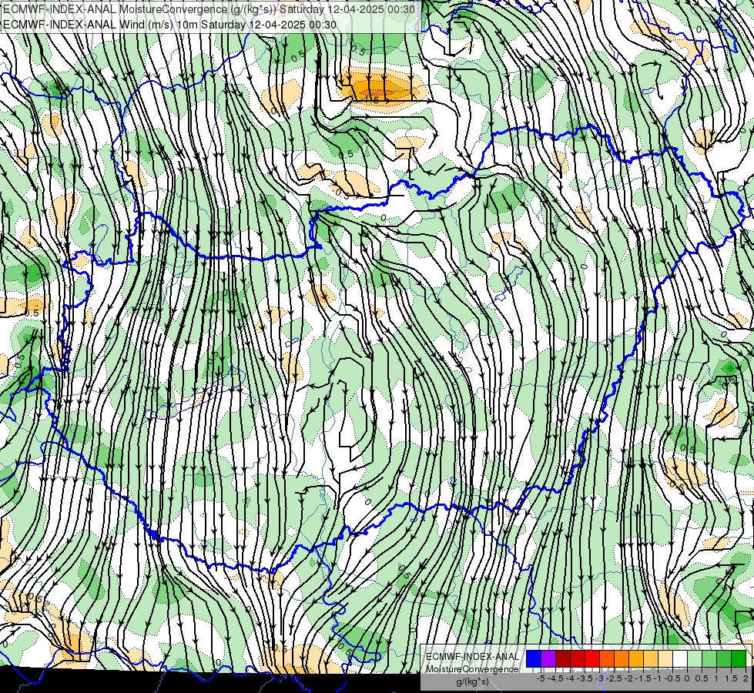
Task: Click the legend label ECMWF-INDEX-ANAL
Action: pos(473,657)
